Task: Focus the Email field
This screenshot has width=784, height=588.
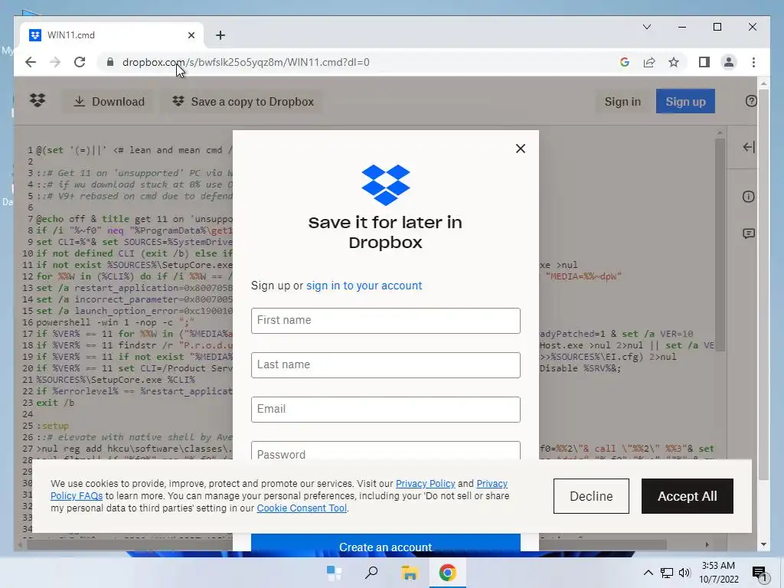Action: (386, 410)
